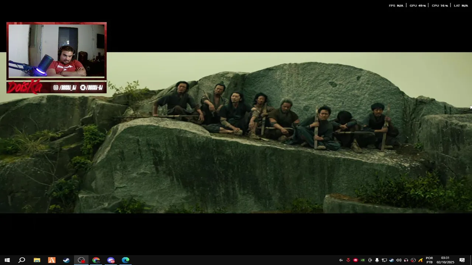Click the red round tray icon
This screenshot has width=472, height=265.
355,260
